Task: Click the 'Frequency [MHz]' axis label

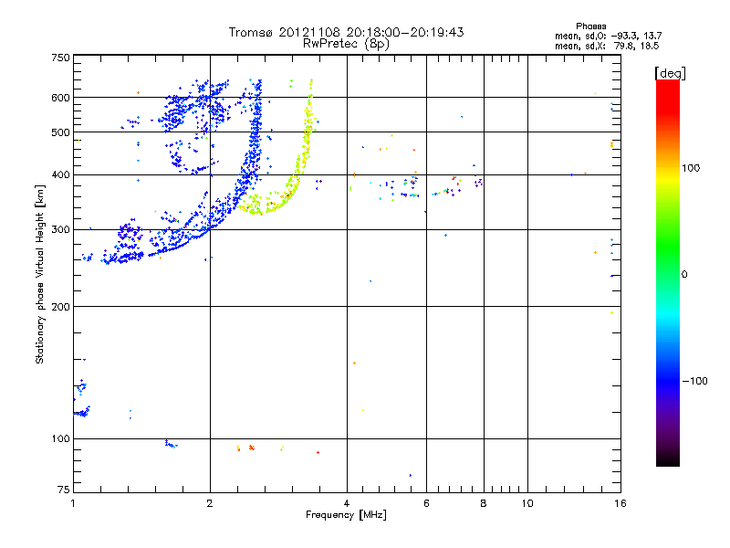Action: (x=346, y=514)
